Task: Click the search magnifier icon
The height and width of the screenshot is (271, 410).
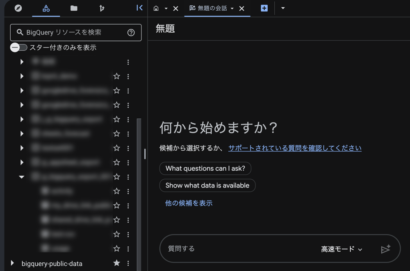Action: pos(20,32)
